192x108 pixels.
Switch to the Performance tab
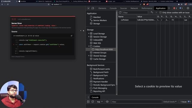[x=147, y=8]
